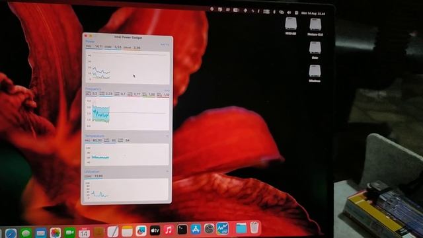Click the Frequency section heading
The image size is (423, 238).
(93, 89)
